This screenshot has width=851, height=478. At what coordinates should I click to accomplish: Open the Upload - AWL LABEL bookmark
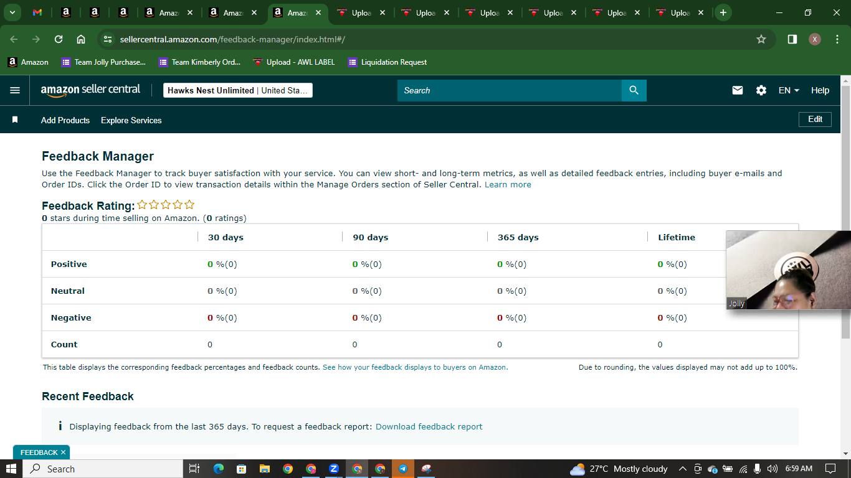(294, 62)
